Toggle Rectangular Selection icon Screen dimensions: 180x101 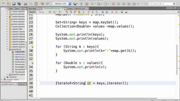83,12
